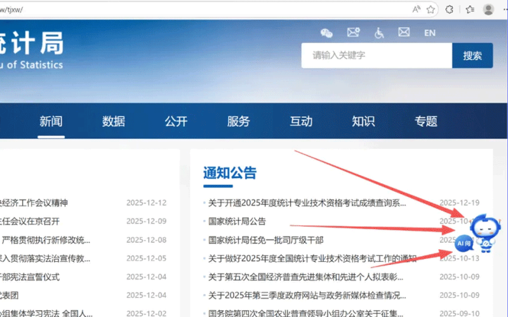Click the WeChat icon in the header

326,33
